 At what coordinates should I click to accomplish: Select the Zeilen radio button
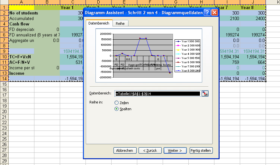click(116, 103)
